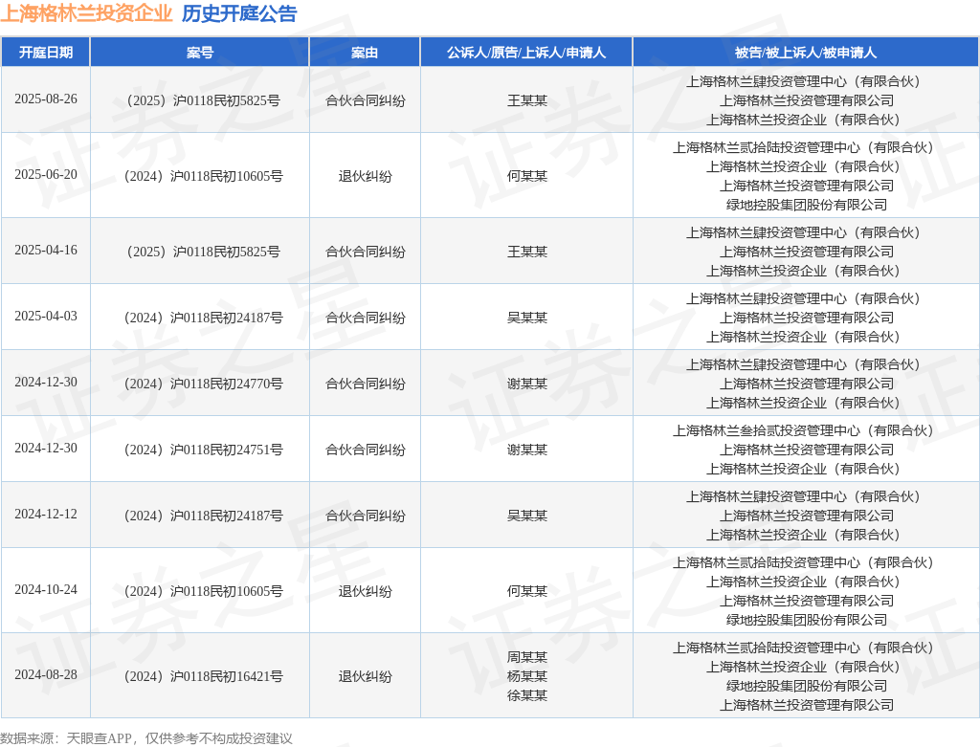Click plaintiff 吴某某 in 2025-04-03 row
Image resolution: width=980 pixels, height=747 pixels.
click(x=527, y=318)
